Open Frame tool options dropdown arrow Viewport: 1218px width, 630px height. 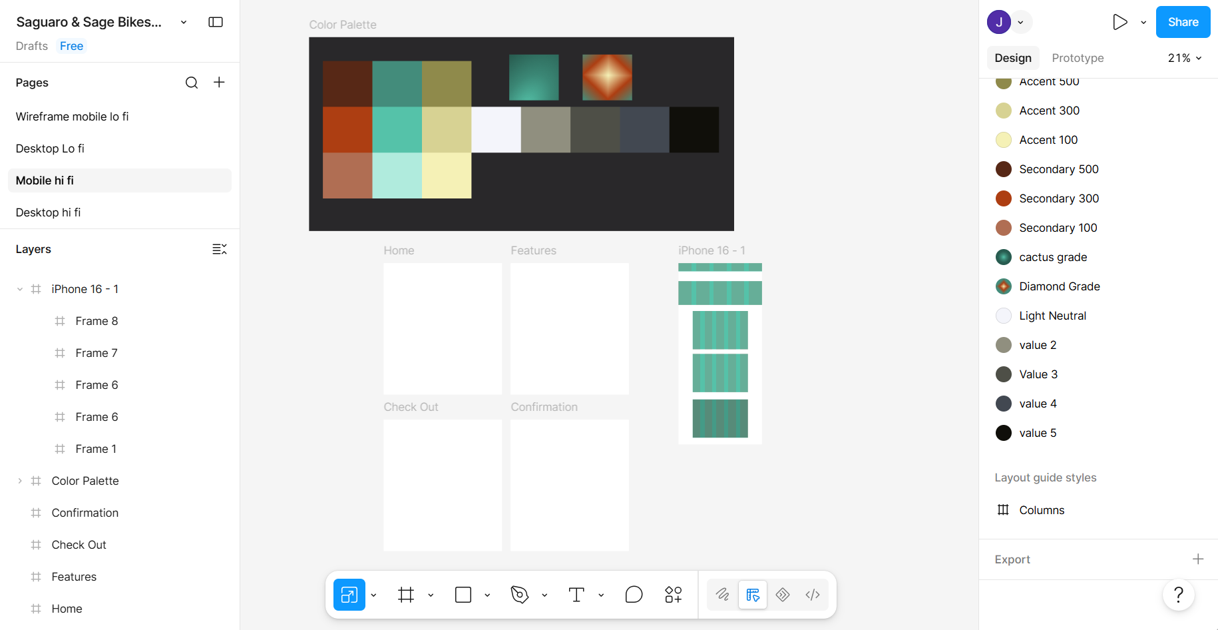[x=431, y=595]
